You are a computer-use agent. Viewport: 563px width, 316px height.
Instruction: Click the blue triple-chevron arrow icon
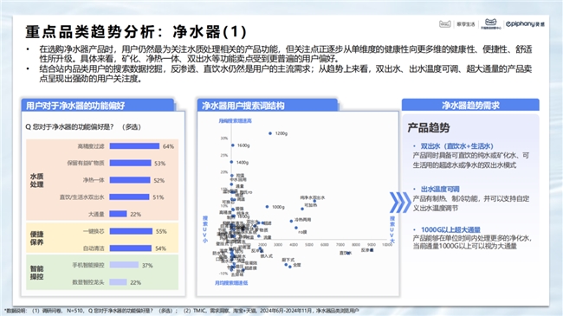tap(399, 203)
